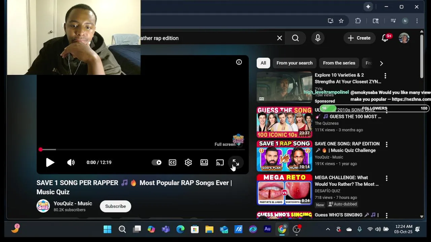431x242 pixels.
Task: Open Microsoft Teams from the taskbar
Action: tap(166, 229)
